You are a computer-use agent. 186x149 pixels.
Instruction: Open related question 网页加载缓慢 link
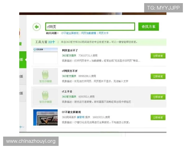point(89,33)
